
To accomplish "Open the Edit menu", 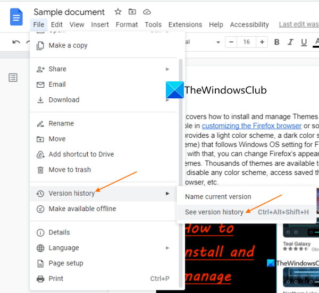I will (x=57, y=24).
